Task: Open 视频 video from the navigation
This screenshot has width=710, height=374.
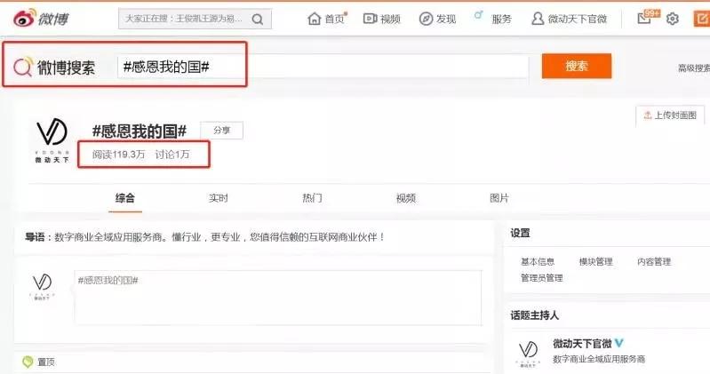Action: click(x=382, y=19)
